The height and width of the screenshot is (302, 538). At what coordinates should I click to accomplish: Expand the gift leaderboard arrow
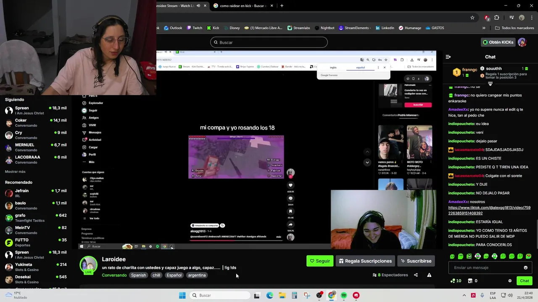point(490,84)
